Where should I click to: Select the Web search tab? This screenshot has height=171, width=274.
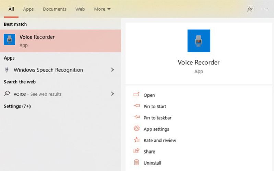80,9
